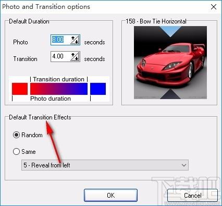Click the Same label text
Viewport: 222px width, 206px height.
29,152
